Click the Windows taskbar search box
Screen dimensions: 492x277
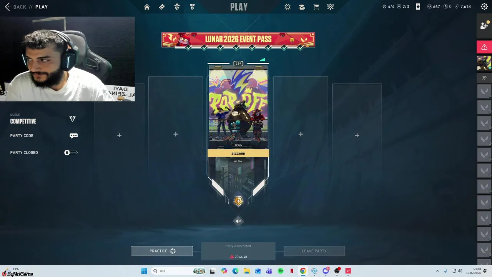point(179,271)
